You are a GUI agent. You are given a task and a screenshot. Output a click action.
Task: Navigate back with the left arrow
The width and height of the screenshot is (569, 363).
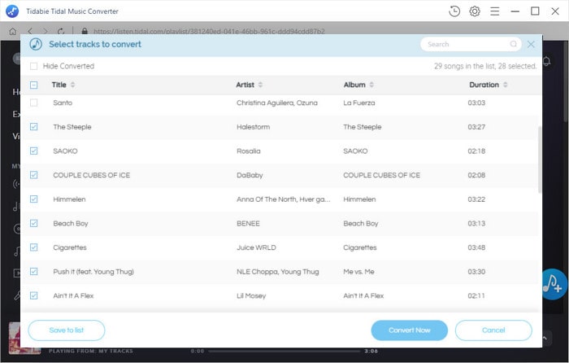(30, 32)
